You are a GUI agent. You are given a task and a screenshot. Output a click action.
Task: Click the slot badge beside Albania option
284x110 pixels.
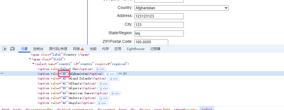pos(104,84)
